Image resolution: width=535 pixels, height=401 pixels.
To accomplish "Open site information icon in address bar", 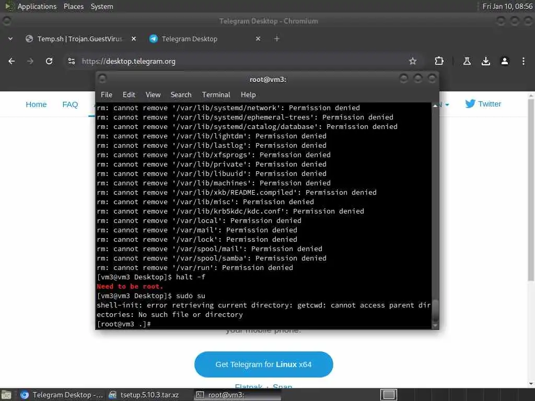I will coord(72,61).
